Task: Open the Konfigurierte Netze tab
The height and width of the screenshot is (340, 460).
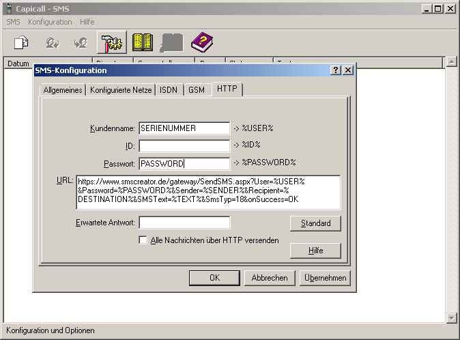Action: [121, 90]
